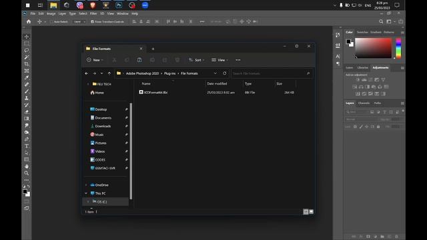
Task: Open the Window menu in Photoshop
Action: pos(123,13)
